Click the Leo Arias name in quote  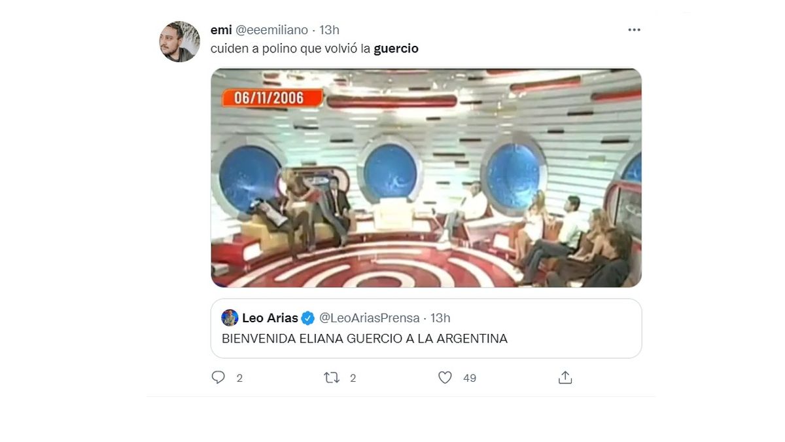tap(270, 318)
